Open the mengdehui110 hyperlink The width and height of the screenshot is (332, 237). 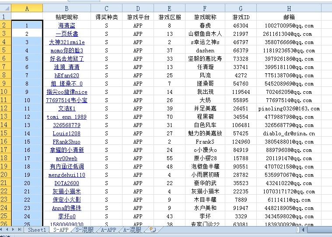[x=66, y=175]
